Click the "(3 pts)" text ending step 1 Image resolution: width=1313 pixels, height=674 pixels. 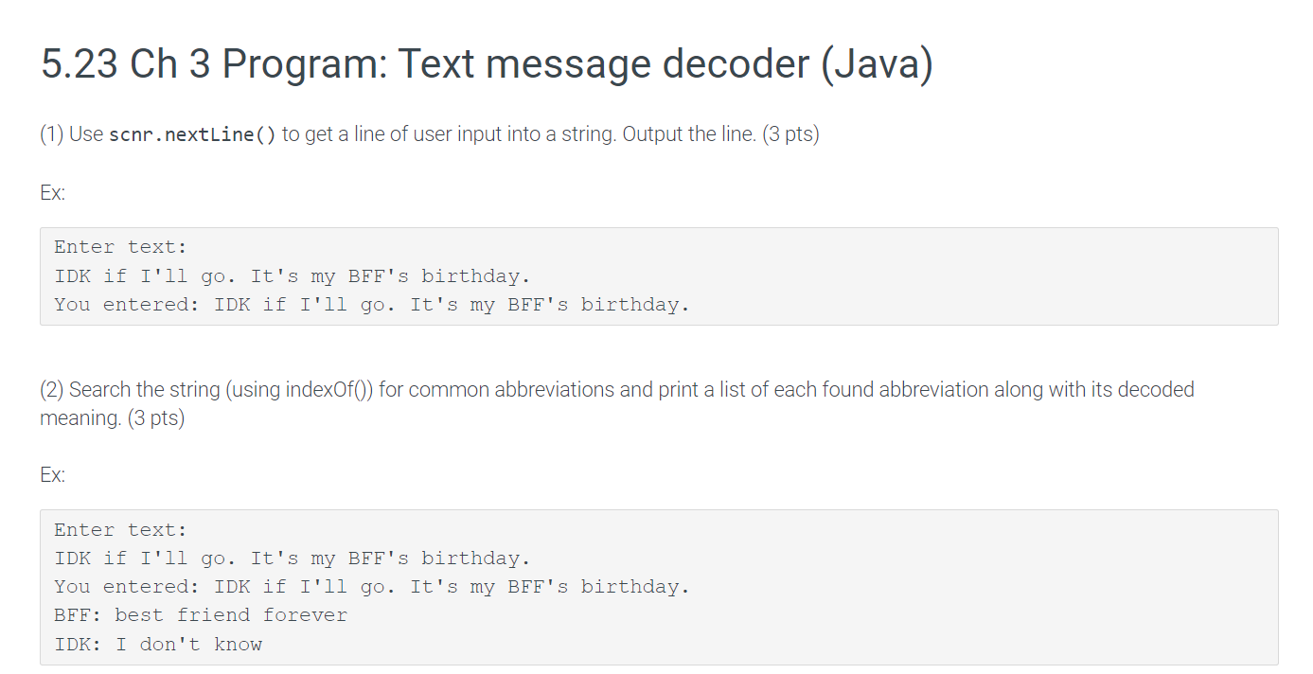coord(790,134)
